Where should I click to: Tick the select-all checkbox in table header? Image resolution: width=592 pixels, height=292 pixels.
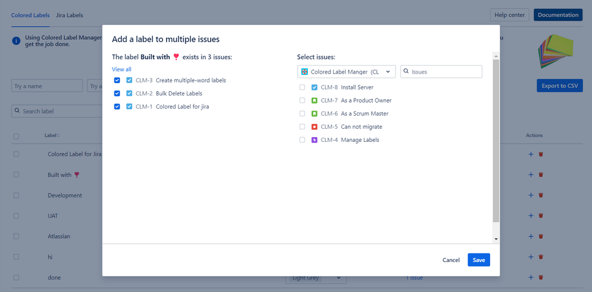click(16, 137)
